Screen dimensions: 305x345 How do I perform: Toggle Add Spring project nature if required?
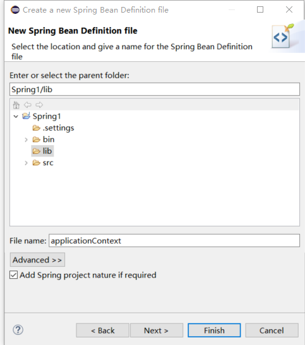click(13, 275)
